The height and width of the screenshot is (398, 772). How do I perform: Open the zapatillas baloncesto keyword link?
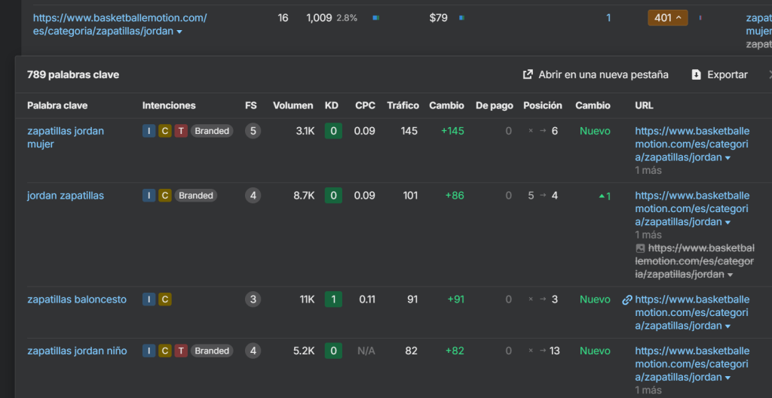tap(77, 299)
